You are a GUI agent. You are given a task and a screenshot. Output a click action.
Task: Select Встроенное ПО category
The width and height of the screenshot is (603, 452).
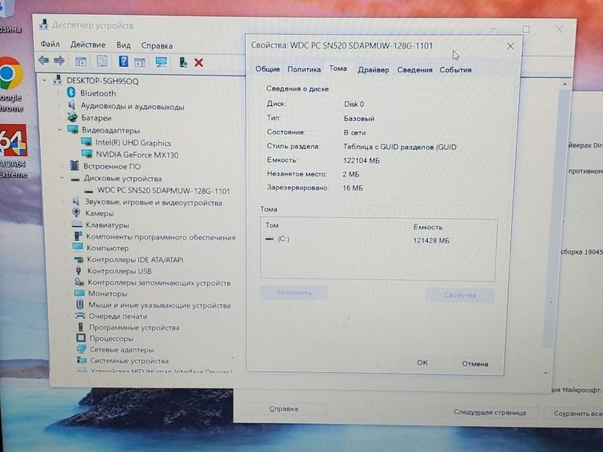pos(111,166)
